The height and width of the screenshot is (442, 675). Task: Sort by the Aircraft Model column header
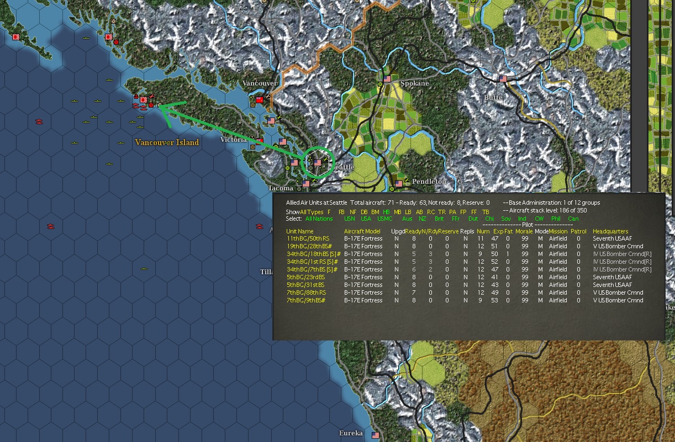point(362,231)
